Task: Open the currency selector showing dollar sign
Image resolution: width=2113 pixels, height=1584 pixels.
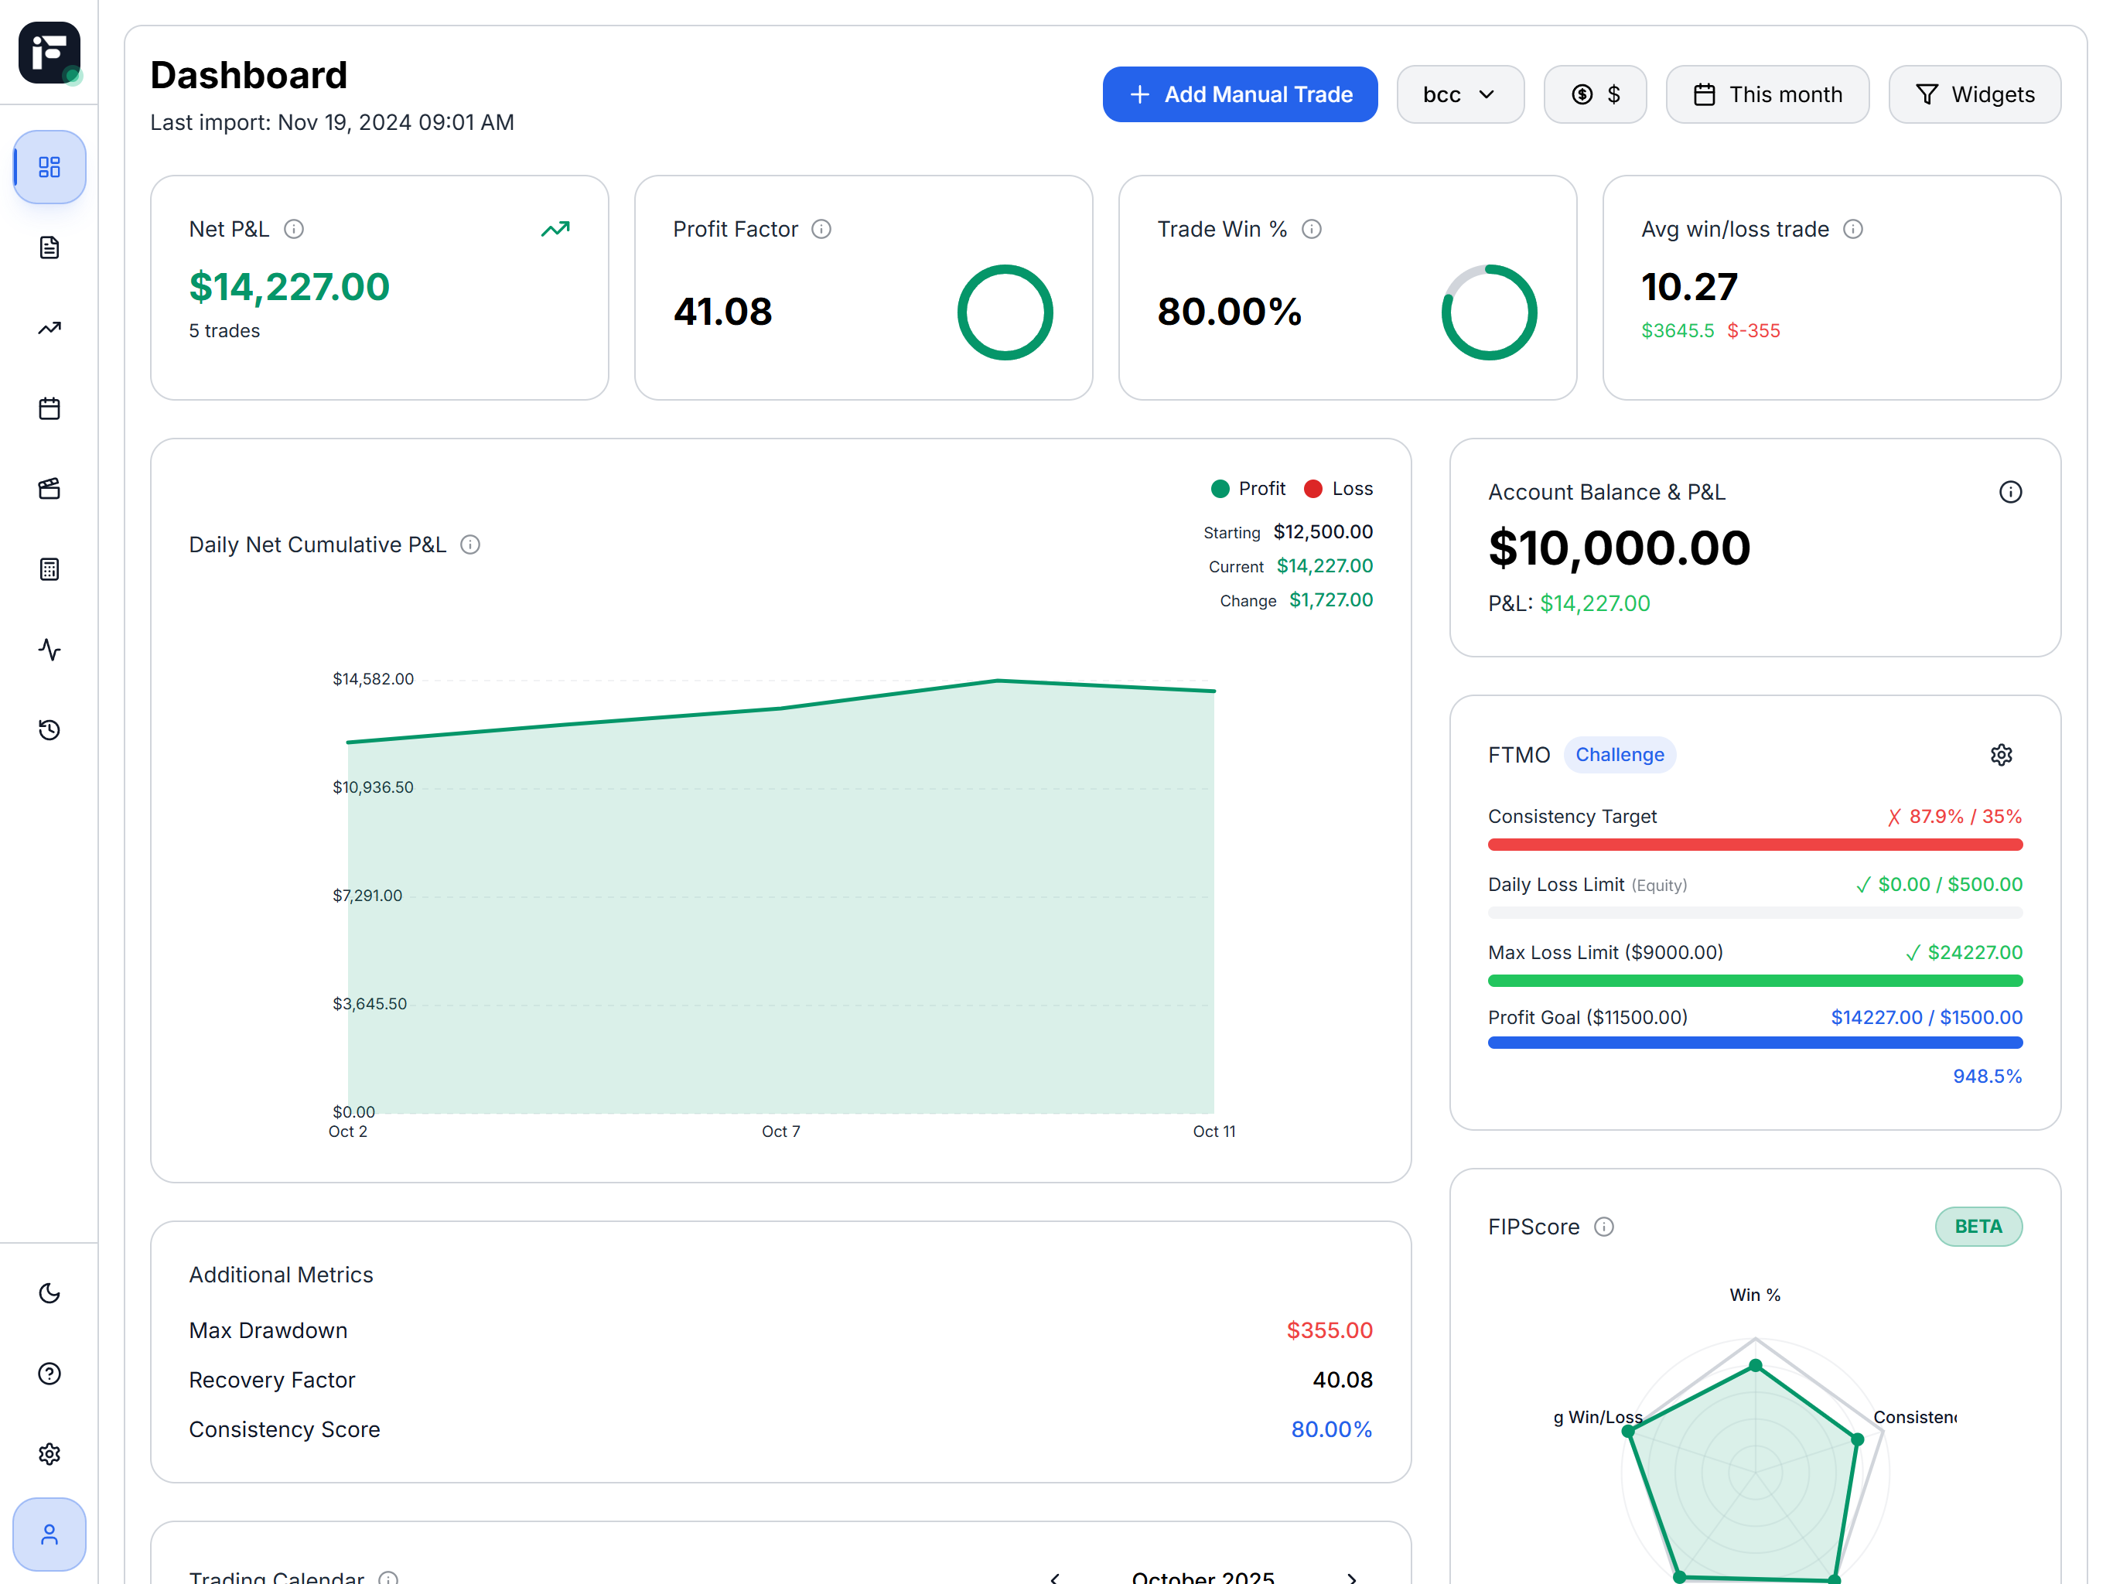Action: (x=1594, y=94)
